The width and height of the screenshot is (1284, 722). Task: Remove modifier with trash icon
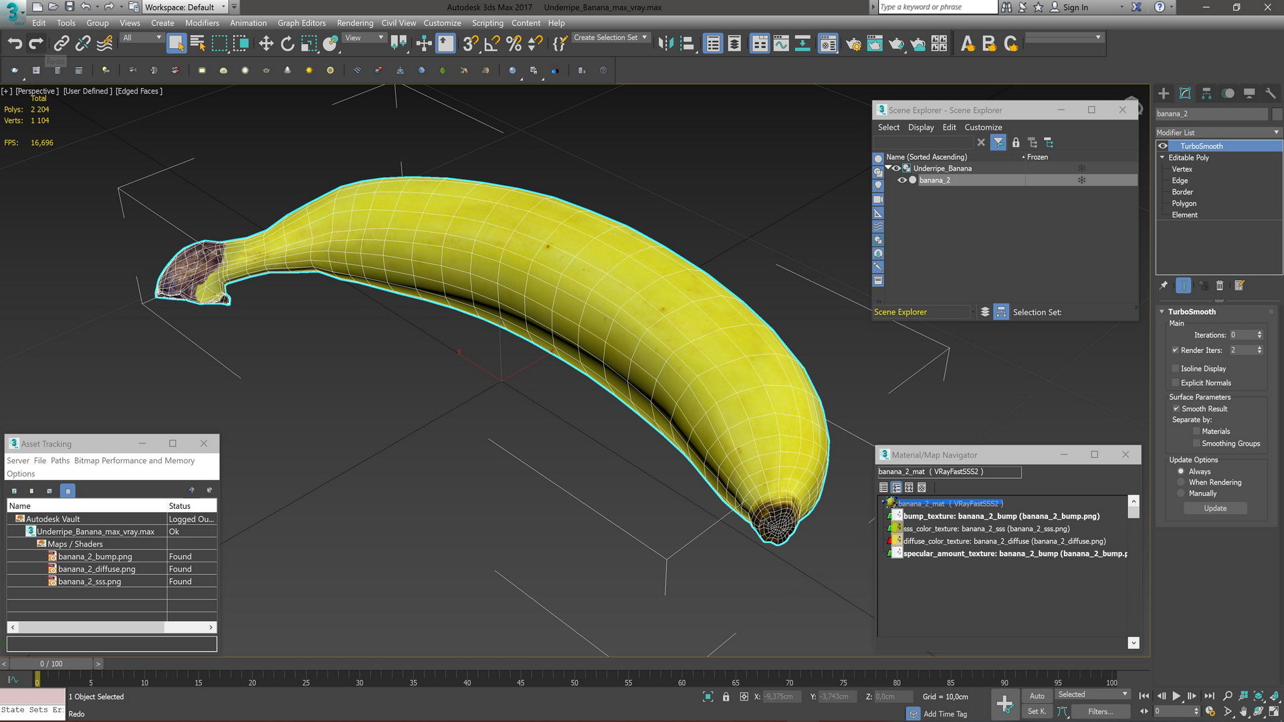[x=1219, y=285]
